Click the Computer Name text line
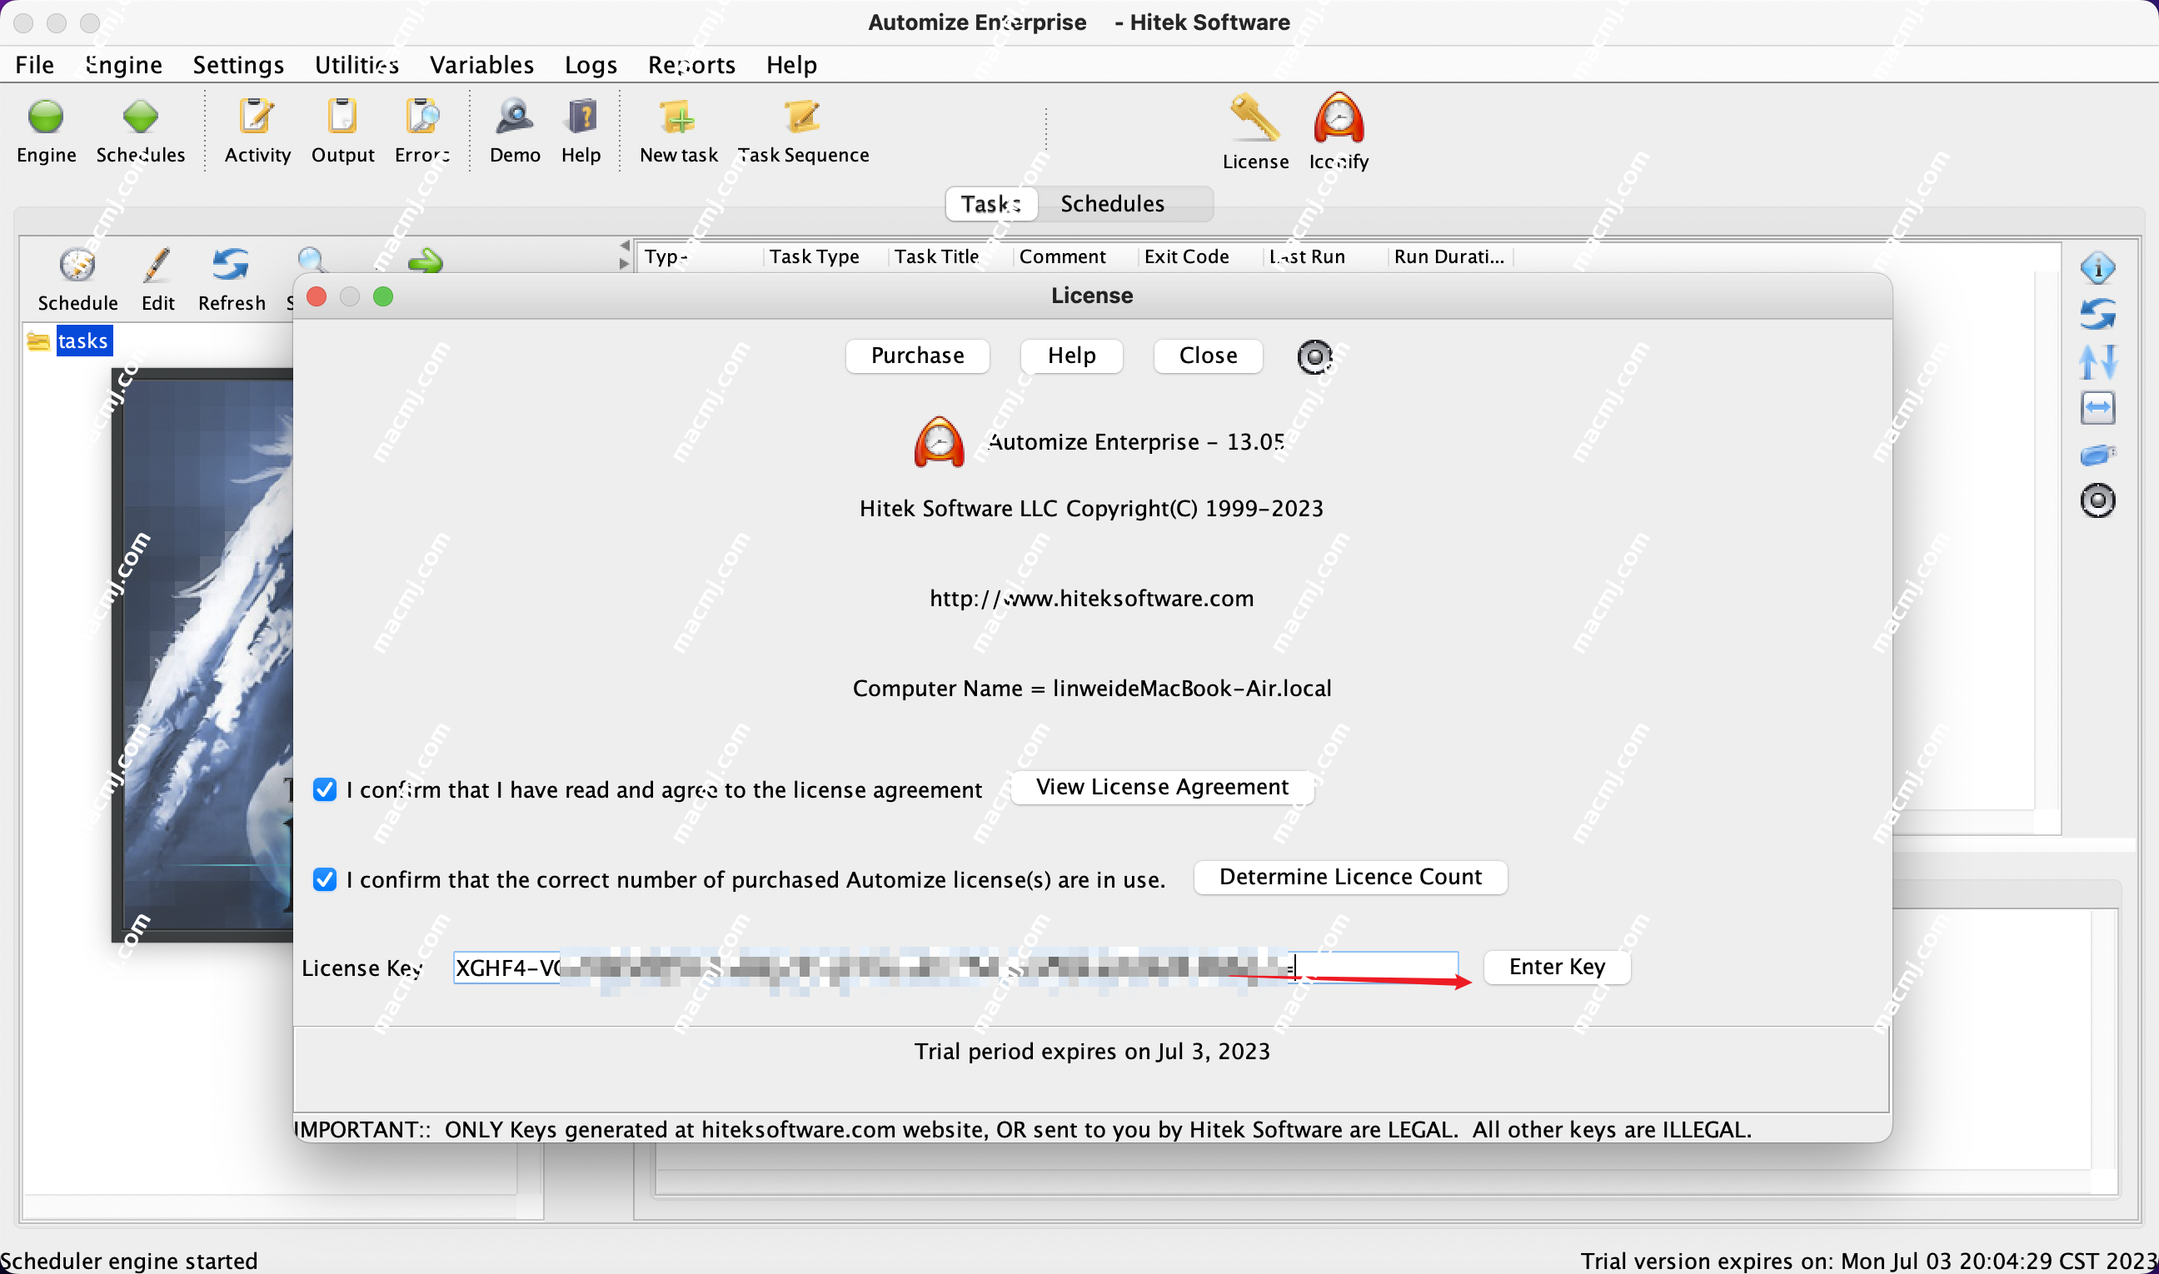 [1091, 689]
